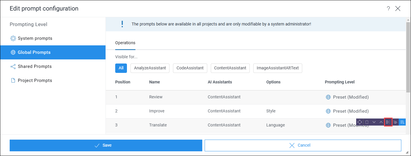Click the gear icon beside System prompts
411x156 pixels.
(x=13, y=38)
